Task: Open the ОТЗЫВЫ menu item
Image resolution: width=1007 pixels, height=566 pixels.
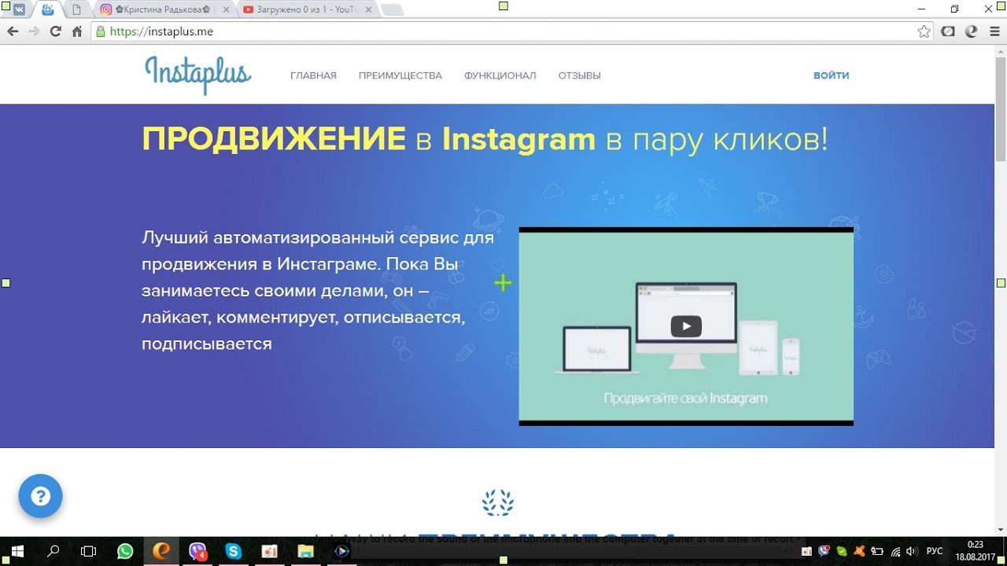Action: tap(580, 75)
